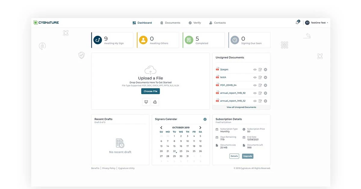Screen dimensions: 361x189
Task: Upload a file from Dropbox
Action: pyautogui.click(x=146, y=102)
